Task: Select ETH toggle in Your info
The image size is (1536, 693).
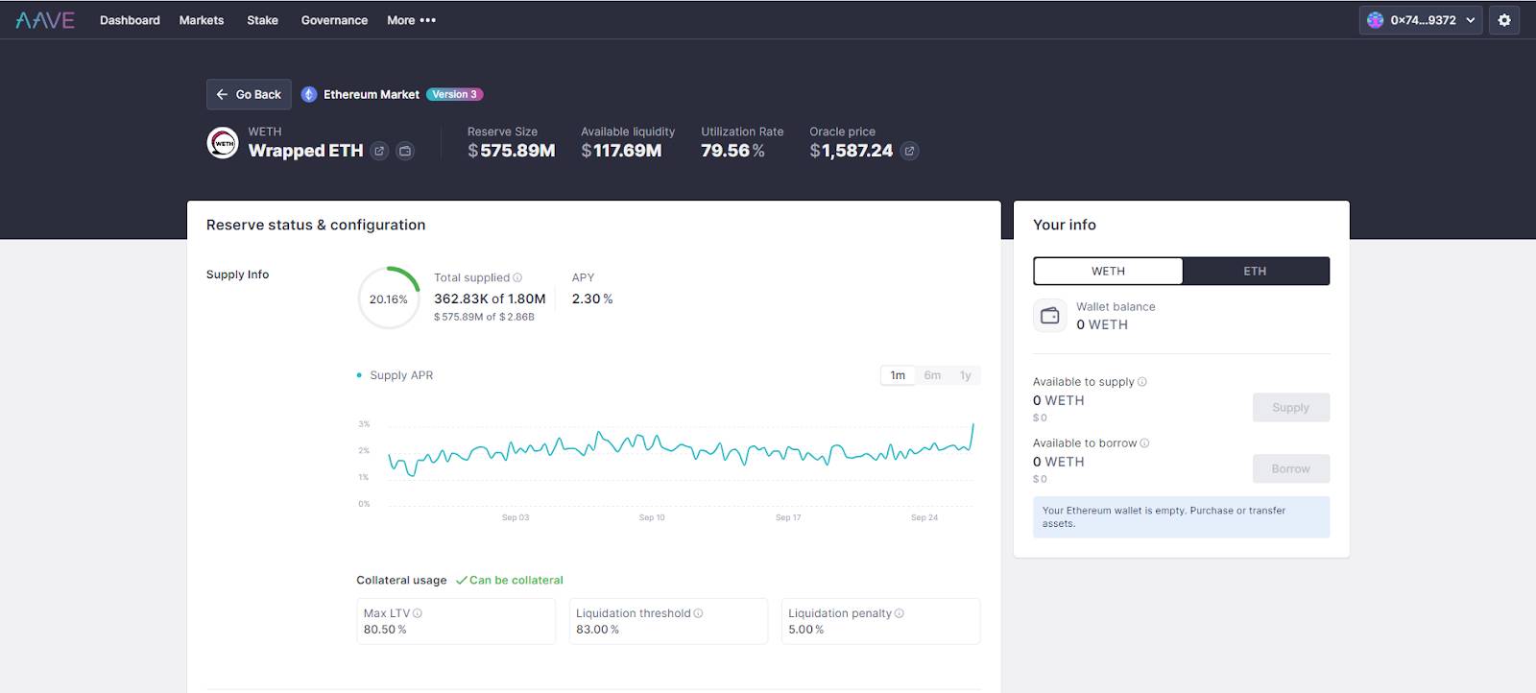Action: point(1256,271)
